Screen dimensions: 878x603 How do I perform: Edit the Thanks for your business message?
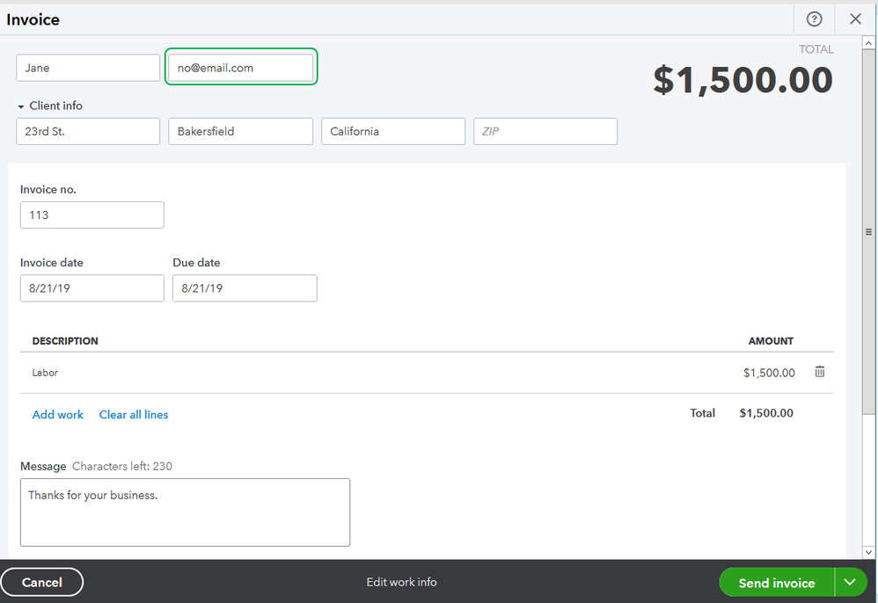[x=186, y=512]
